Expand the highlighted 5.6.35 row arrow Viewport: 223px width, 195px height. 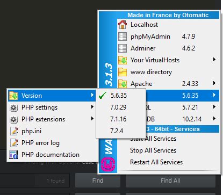point(214,95)
